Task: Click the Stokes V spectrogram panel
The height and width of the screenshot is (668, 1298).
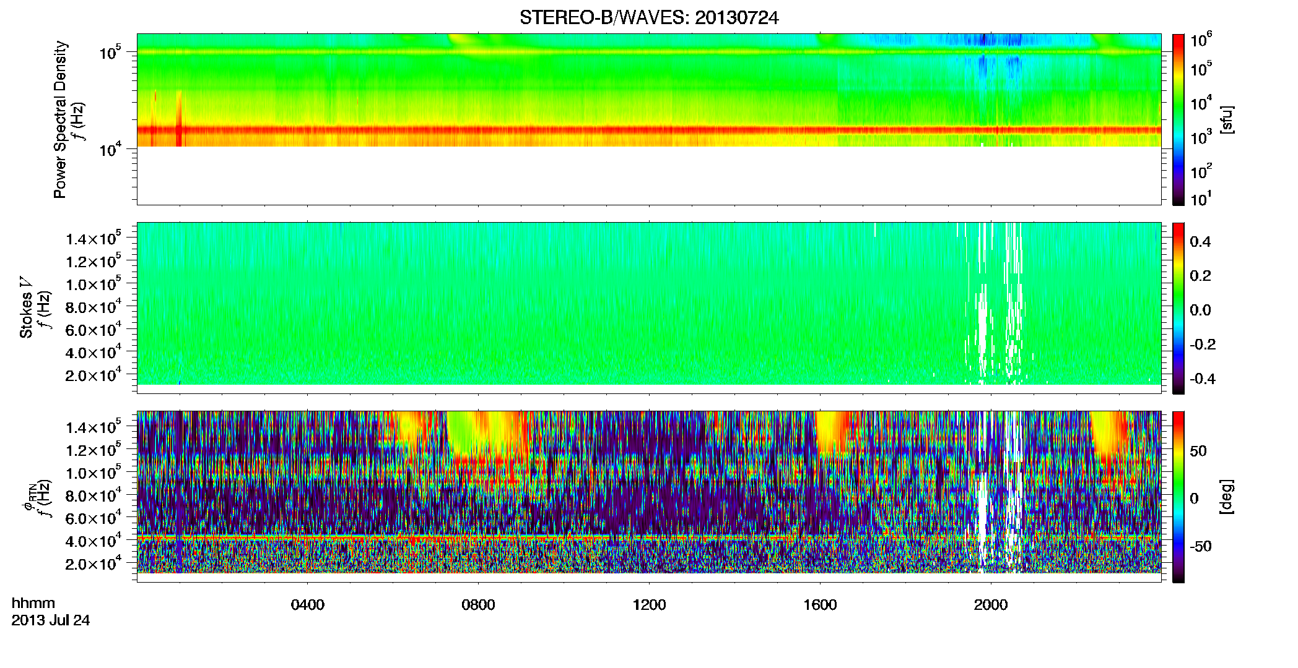Action: [649, 308]
